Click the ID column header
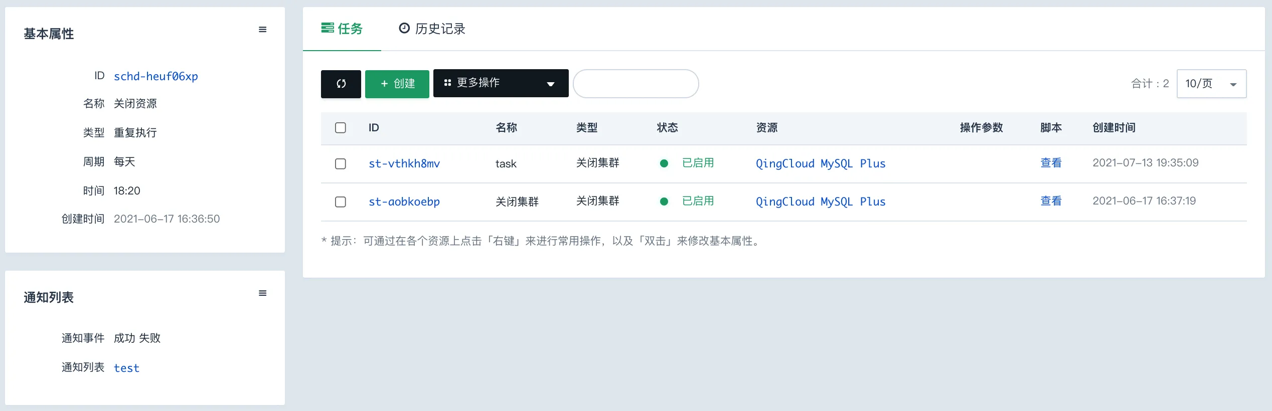The width and height of the screenshot is (1272, 411). pyautogui.click(x=374, y=128)
